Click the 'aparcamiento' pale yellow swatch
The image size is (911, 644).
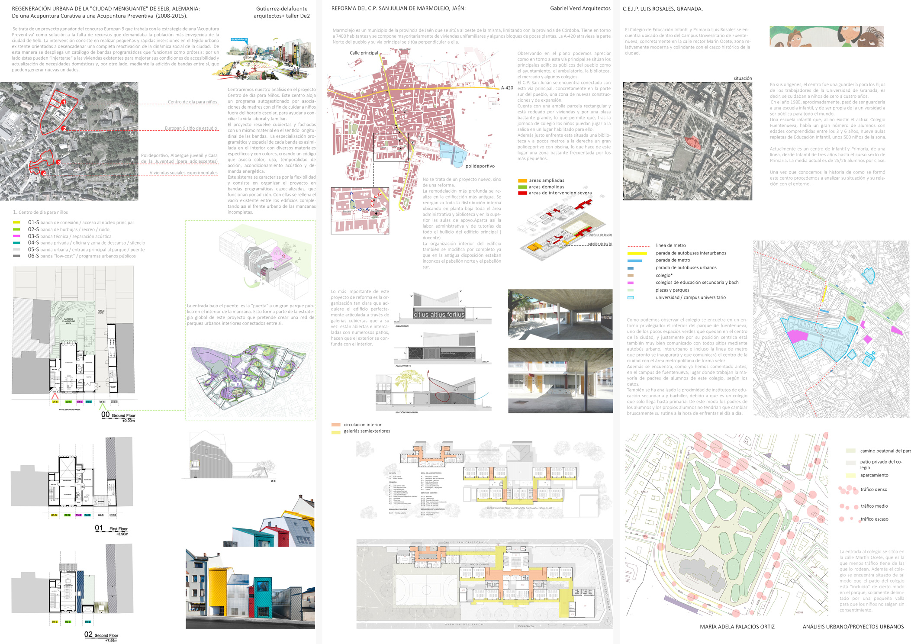850,475
